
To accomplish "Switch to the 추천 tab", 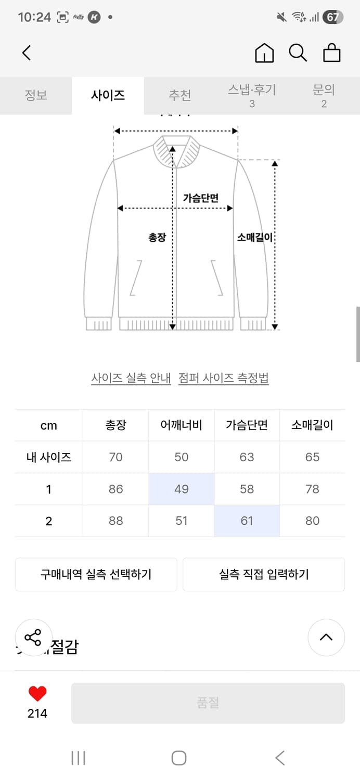I will [180, 96].
